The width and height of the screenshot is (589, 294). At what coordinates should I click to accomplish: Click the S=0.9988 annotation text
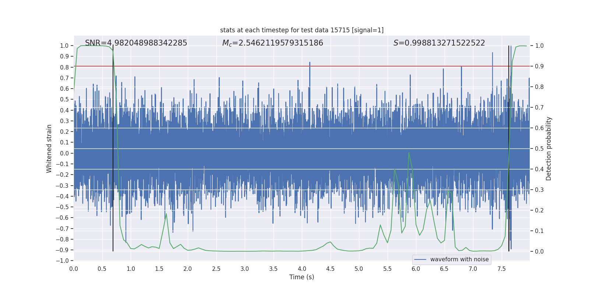coord(439,43)
